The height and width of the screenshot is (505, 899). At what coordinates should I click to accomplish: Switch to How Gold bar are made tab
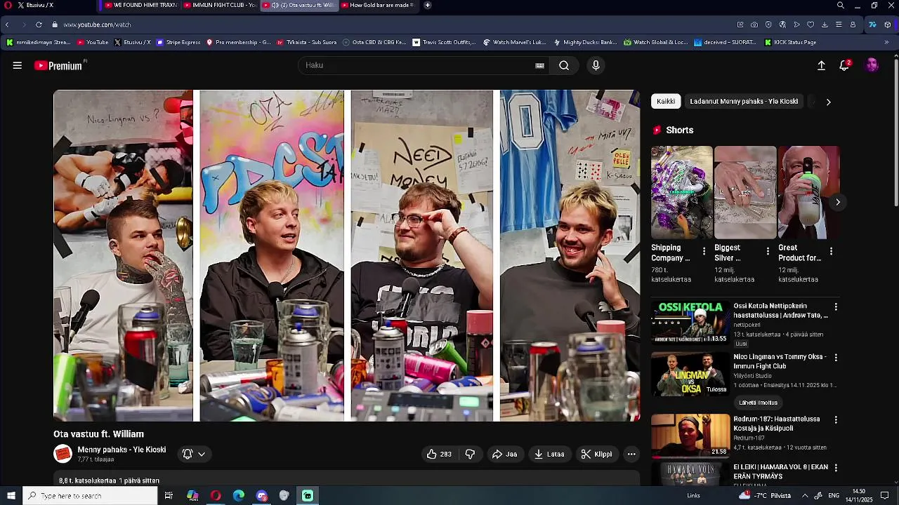point(378,5)
